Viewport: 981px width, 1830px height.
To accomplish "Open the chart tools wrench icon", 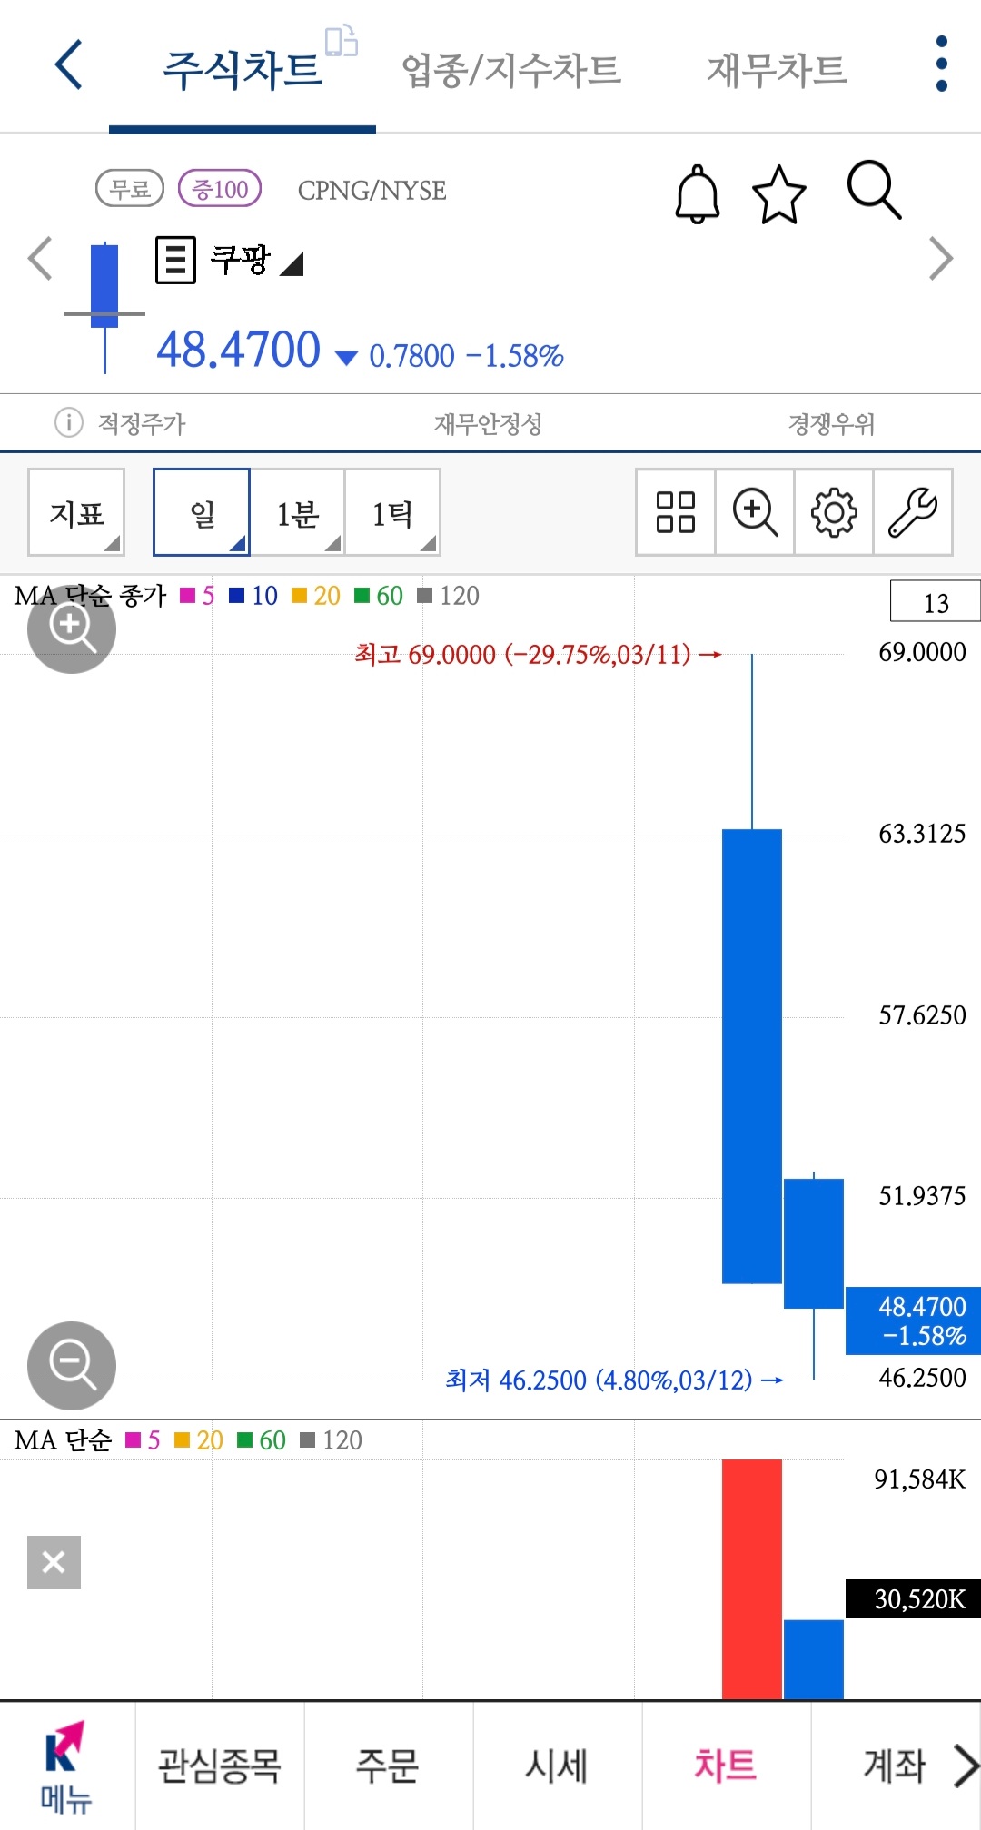I will pyautogui.click(x=913, y=512).
